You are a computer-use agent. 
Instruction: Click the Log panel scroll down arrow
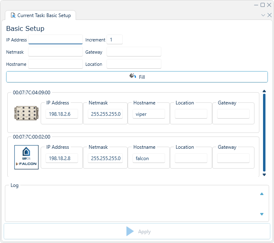261,214
